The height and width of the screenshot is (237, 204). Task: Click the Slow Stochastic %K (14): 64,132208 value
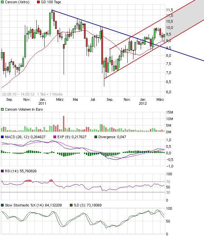pyautogui.click(x=33, y=205)
